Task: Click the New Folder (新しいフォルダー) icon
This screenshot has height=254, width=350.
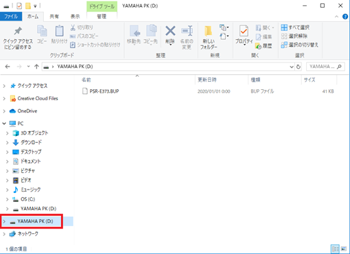Action: click(x=208, y=31)
